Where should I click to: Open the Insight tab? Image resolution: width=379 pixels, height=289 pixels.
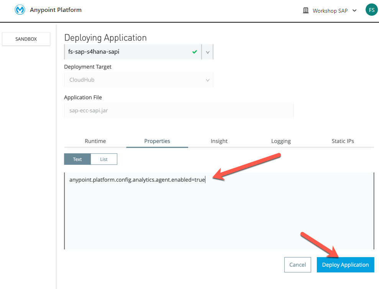pos(219,141)
